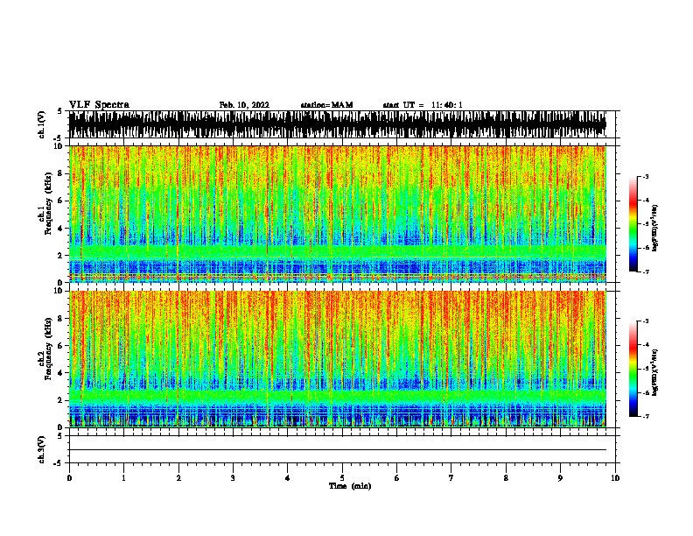Click the "6" tick on ch.1 frequency axis

[61, 201]
